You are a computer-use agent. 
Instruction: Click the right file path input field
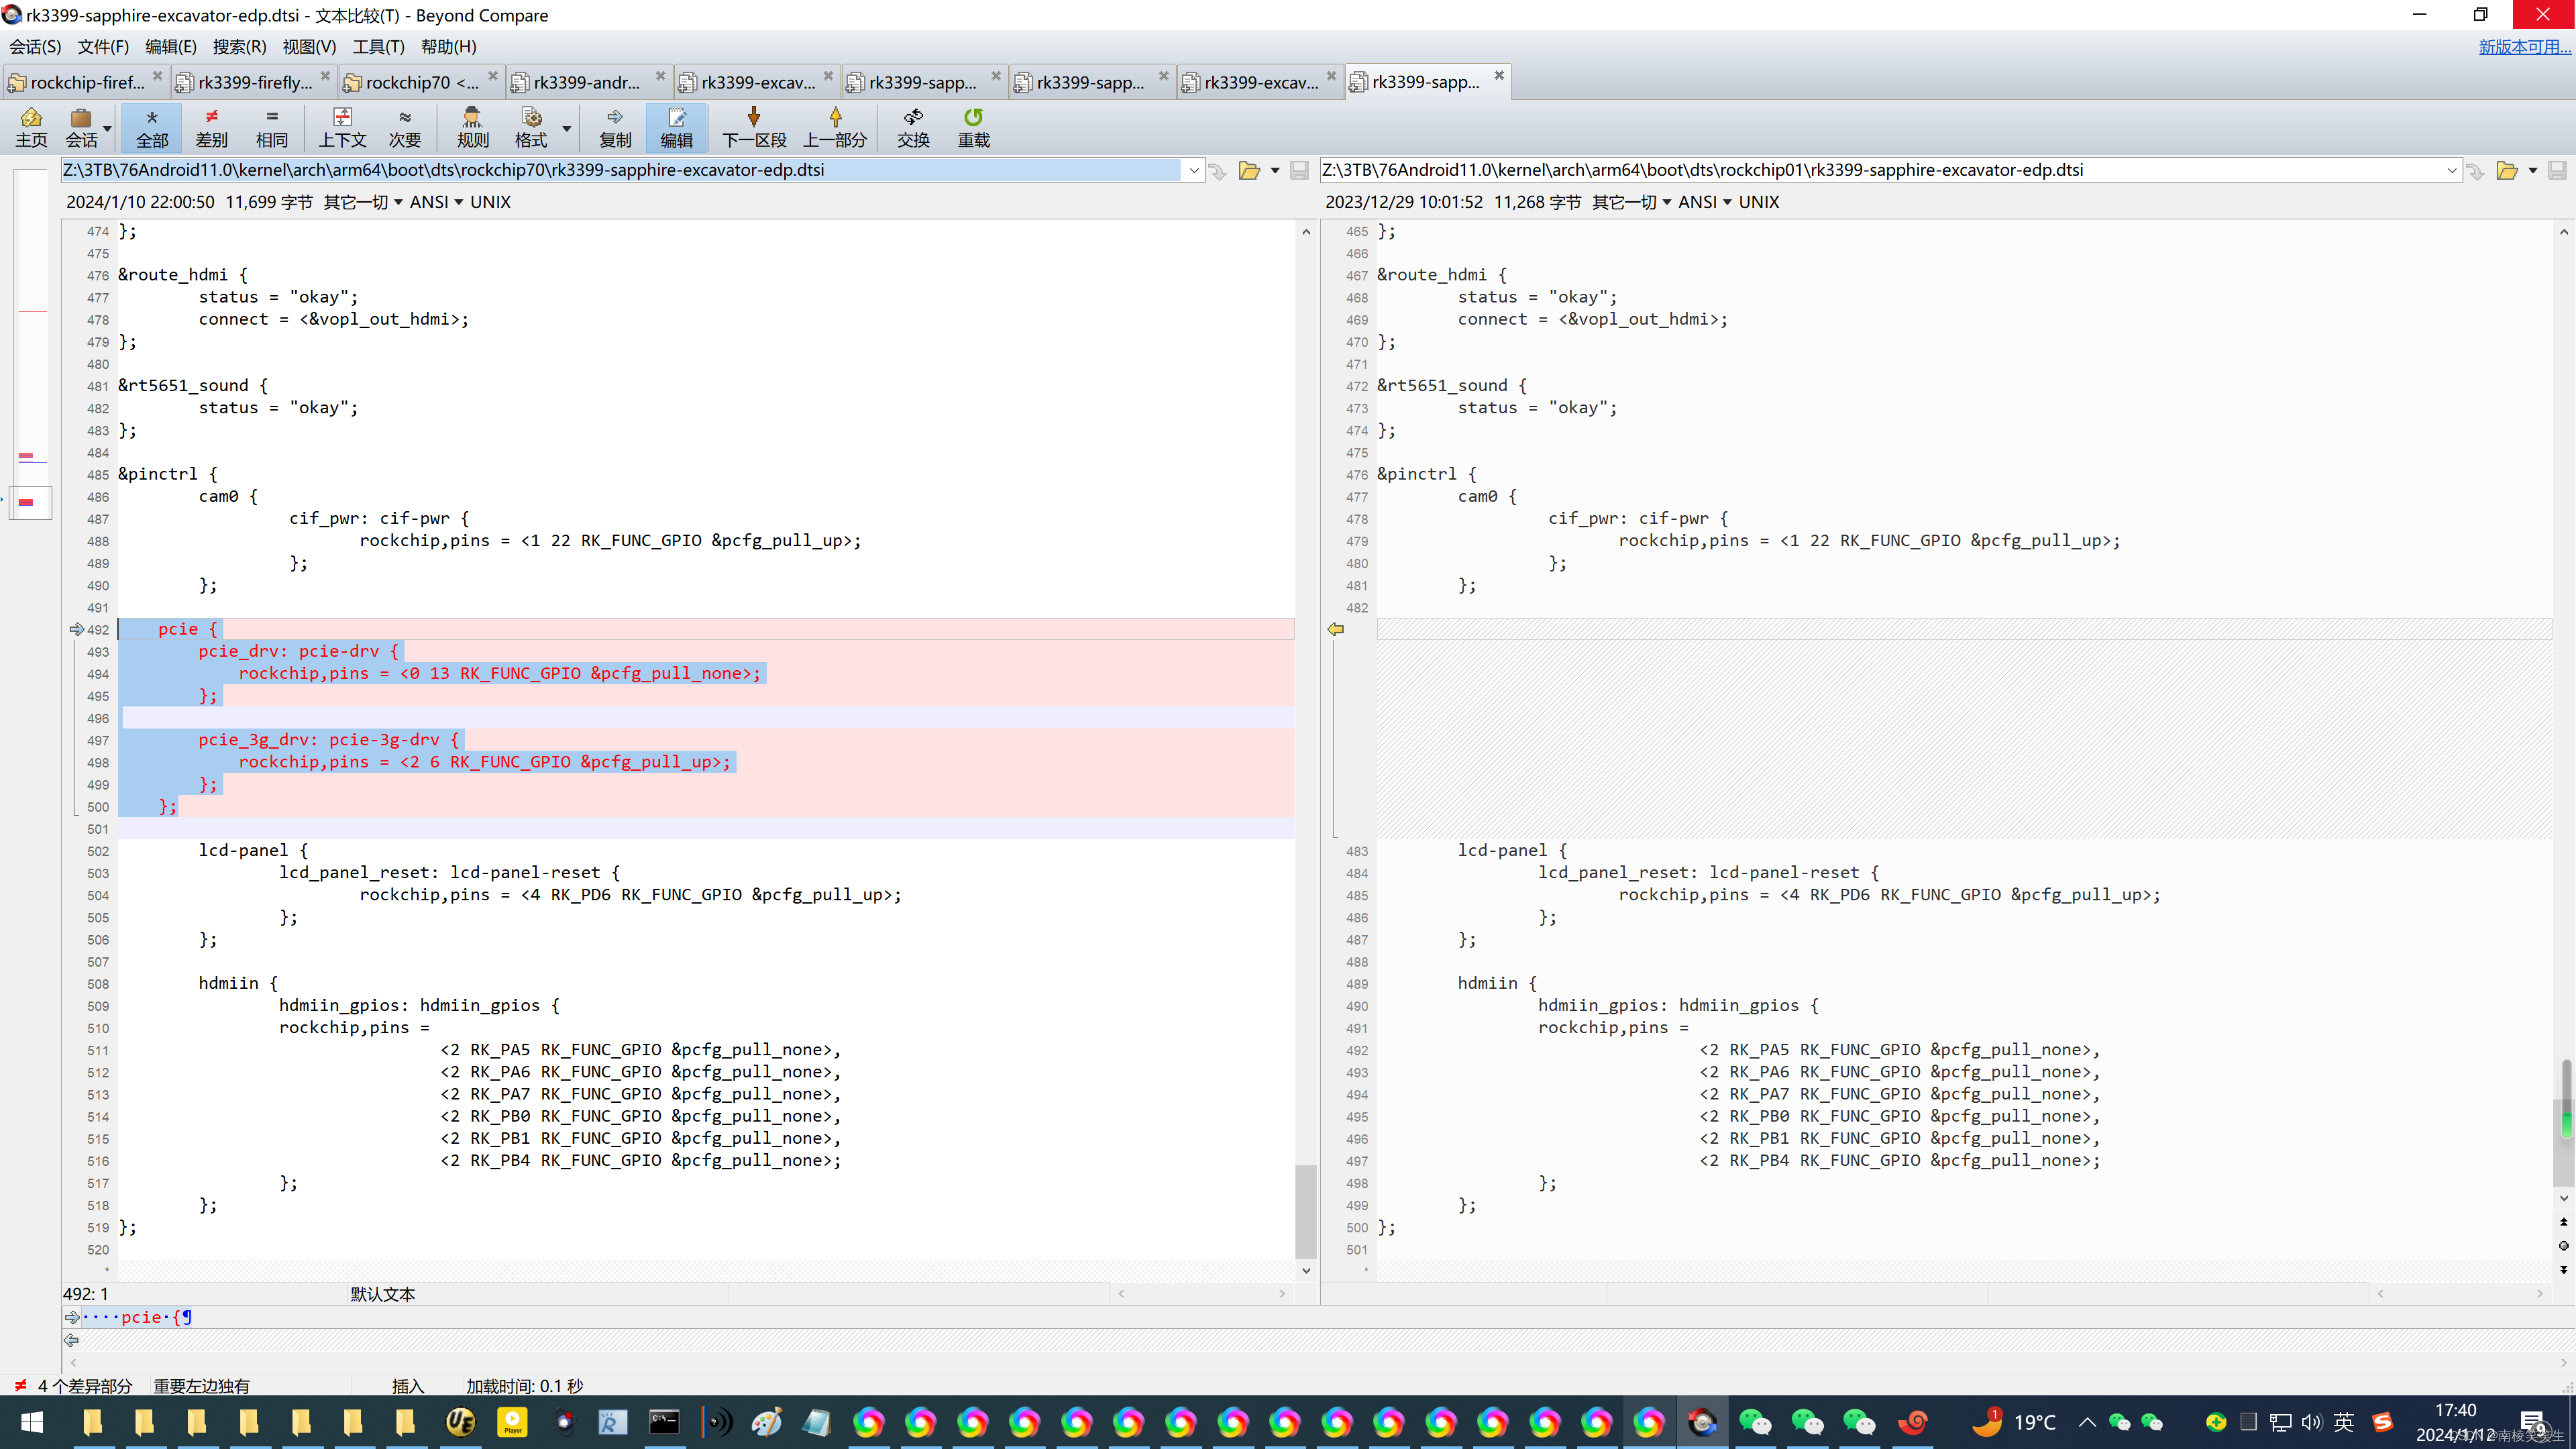(1880, 170)
